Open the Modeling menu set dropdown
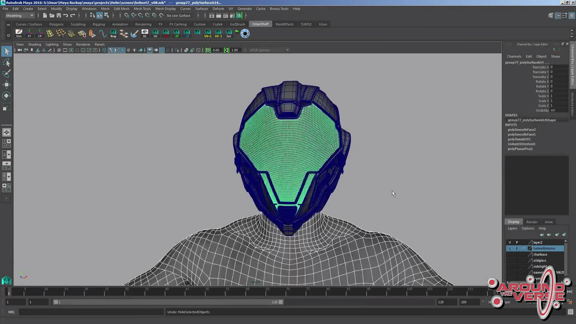576x324 pixels. (20, 16)
